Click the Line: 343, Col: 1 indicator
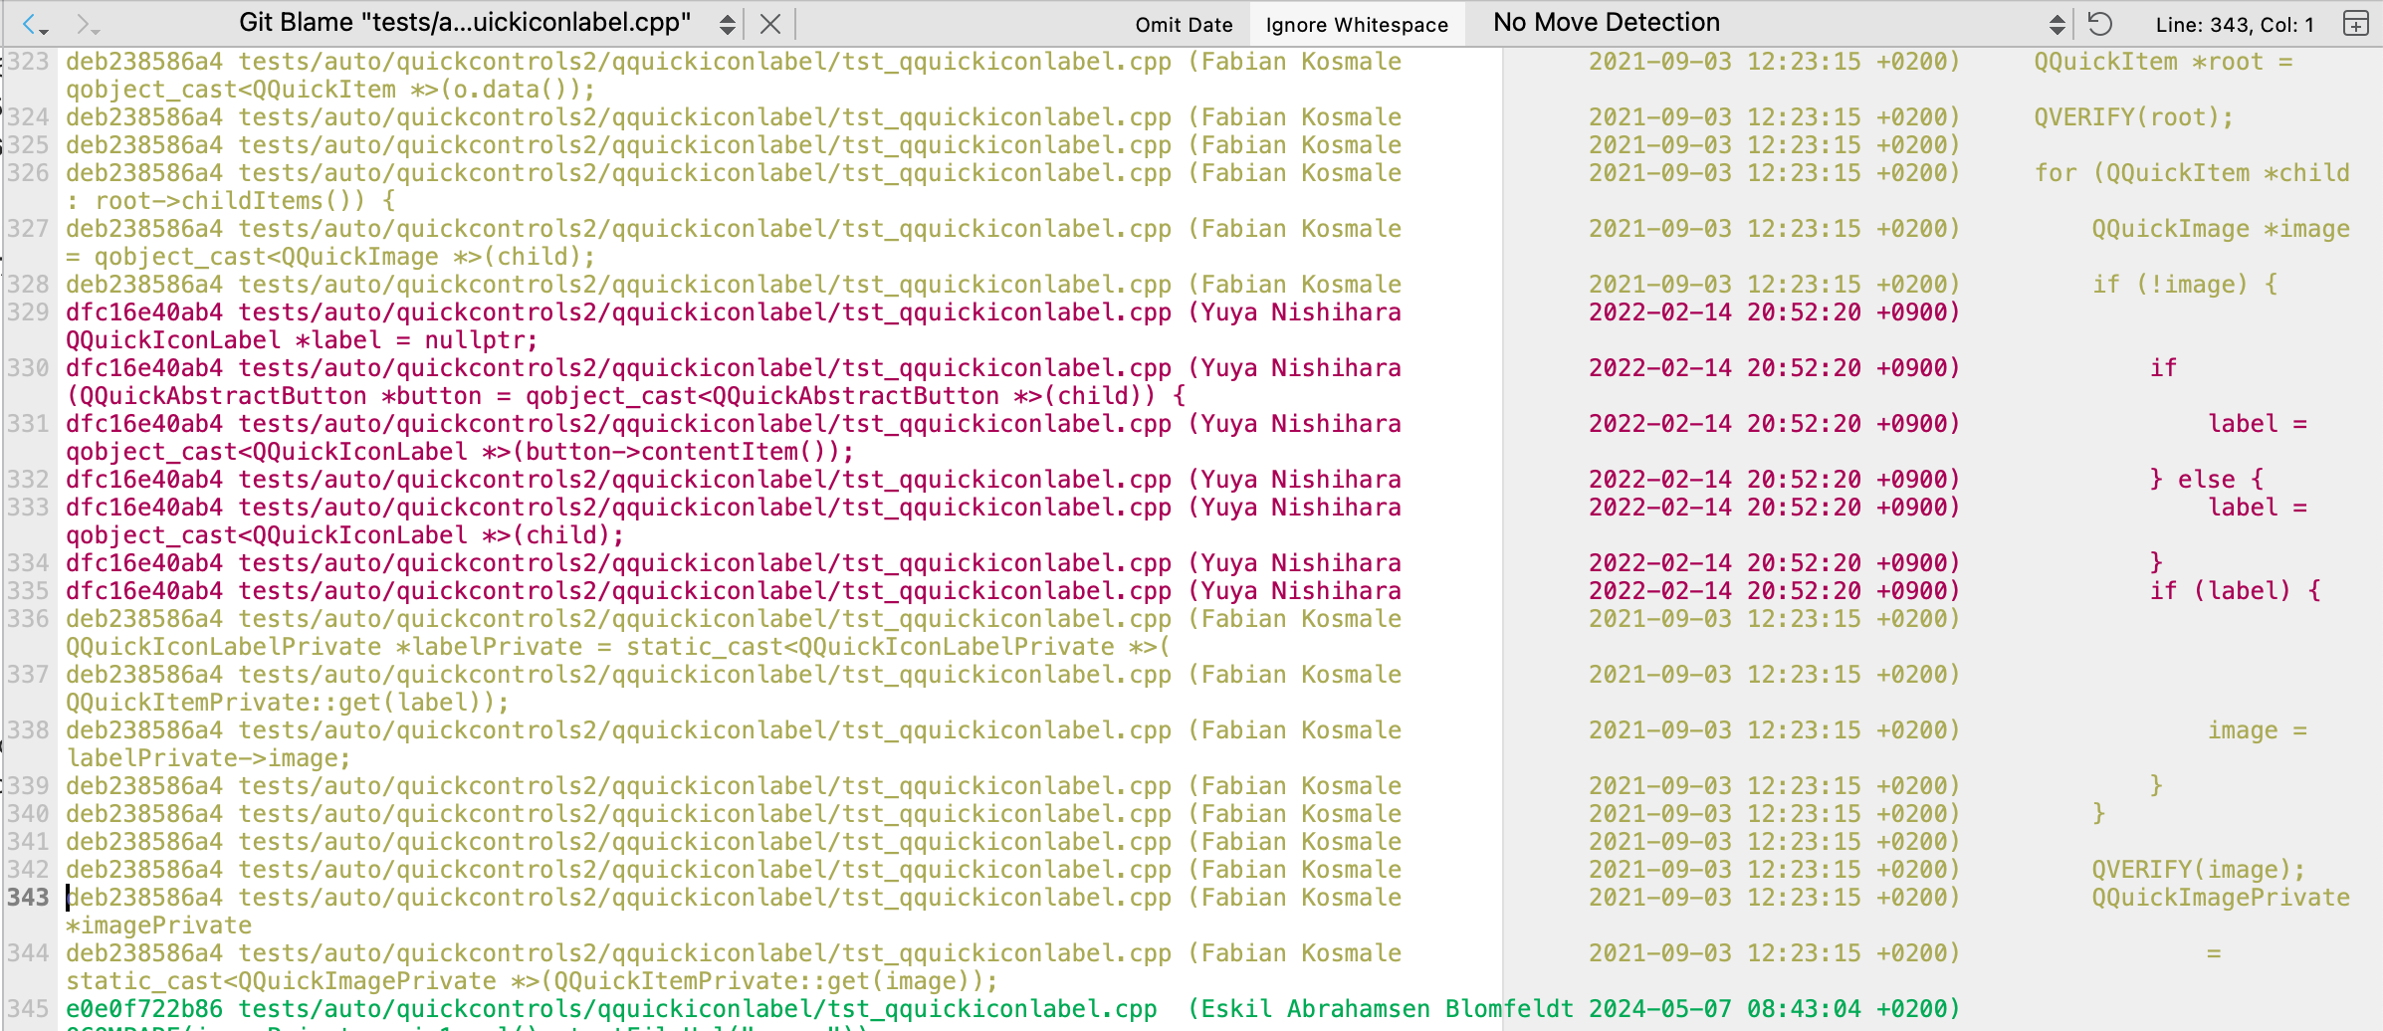 (x=2235, y=25)
